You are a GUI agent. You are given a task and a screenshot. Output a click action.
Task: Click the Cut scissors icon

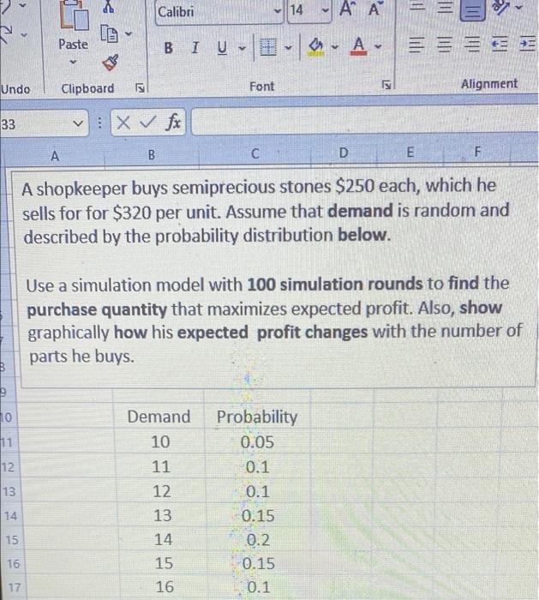[x=109, y=7]
